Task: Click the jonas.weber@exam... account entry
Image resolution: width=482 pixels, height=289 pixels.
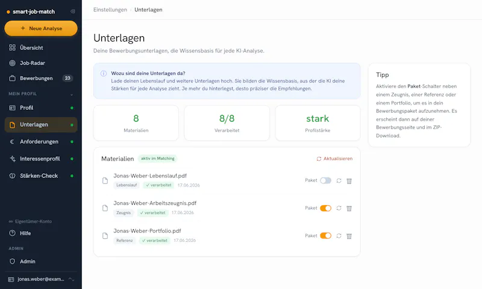Action: (x=41, y=279)
